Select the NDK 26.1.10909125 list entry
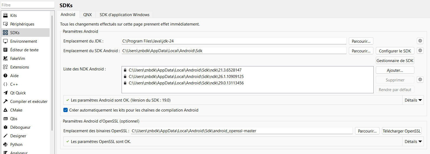Image resolution: width=430 pixels, height=154 pixels. click(x=186, y=77)
